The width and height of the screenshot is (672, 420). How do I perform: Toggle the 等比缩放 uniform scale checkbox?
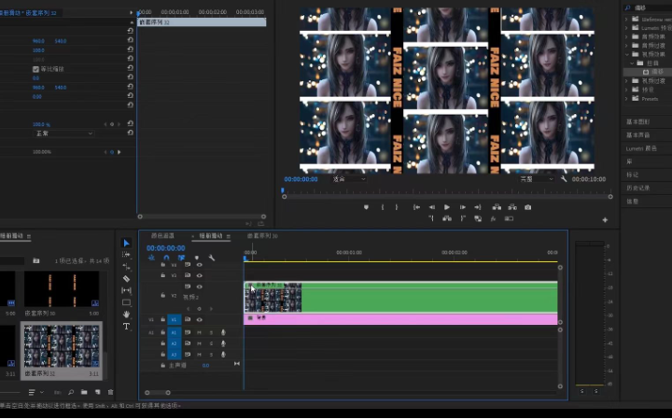[35, 69]
